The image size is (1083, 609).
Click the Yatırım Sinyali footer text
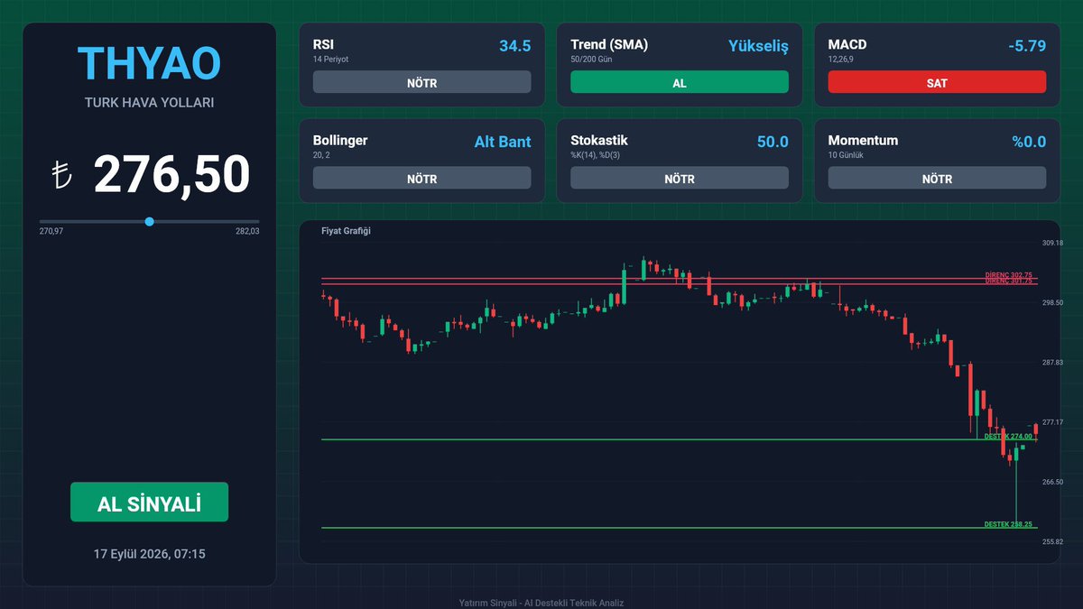tap(541, 603)
